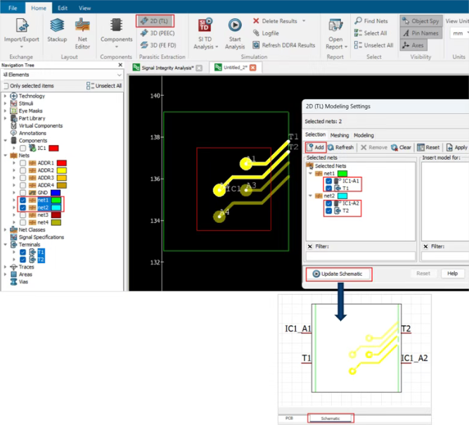Click the Help button in dialog
Viewport: 469px width, 427px height.
pyautogui.click(x=452, y=274)
